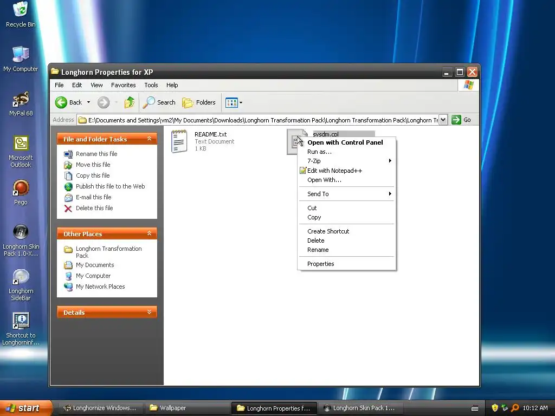
Task: Open the Tools menu
Action: point(151,85)
